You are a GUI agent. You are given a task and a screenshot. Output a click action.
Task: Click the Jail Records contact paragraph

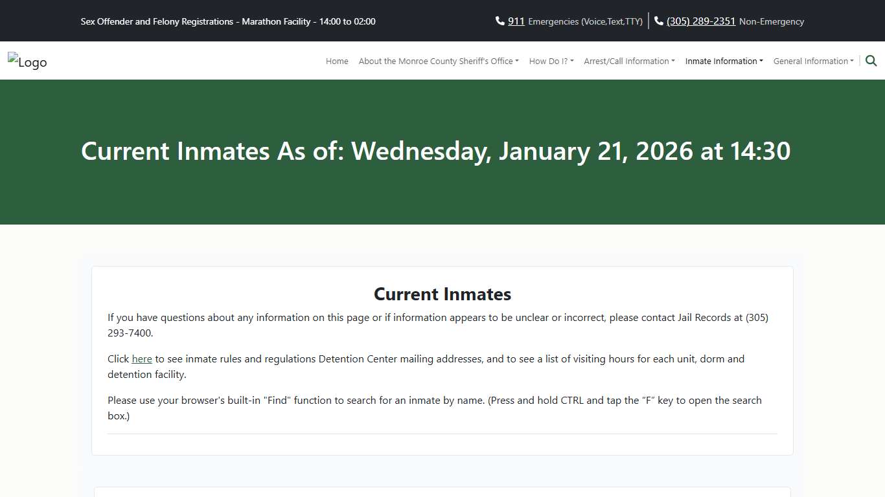pos(438,326)
